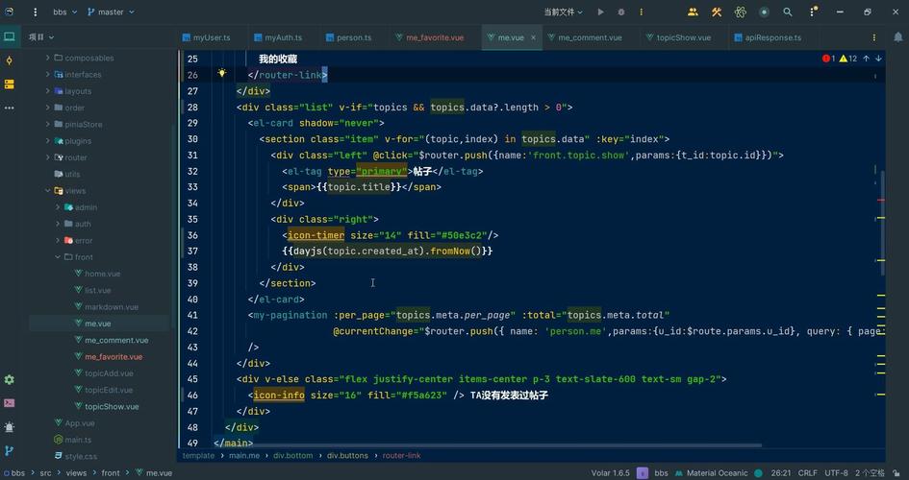Toggle the Project tool window icon
The width and height of the screenshot is (909, 480).
click(x=10, y=36)
